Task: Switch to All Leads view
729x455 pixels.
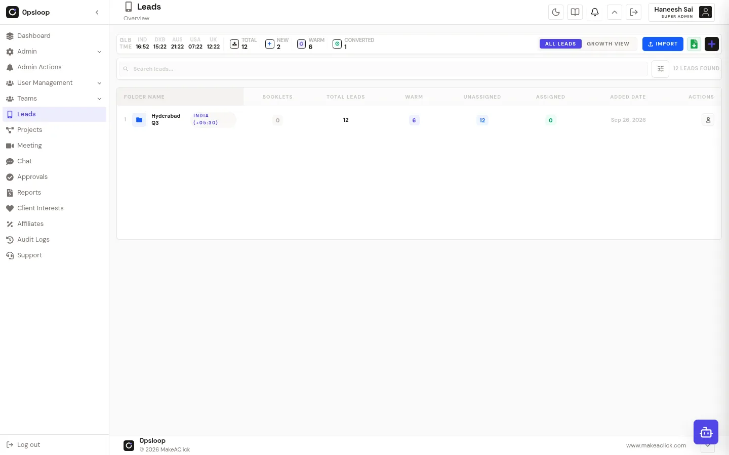Action: pos(560,44)
